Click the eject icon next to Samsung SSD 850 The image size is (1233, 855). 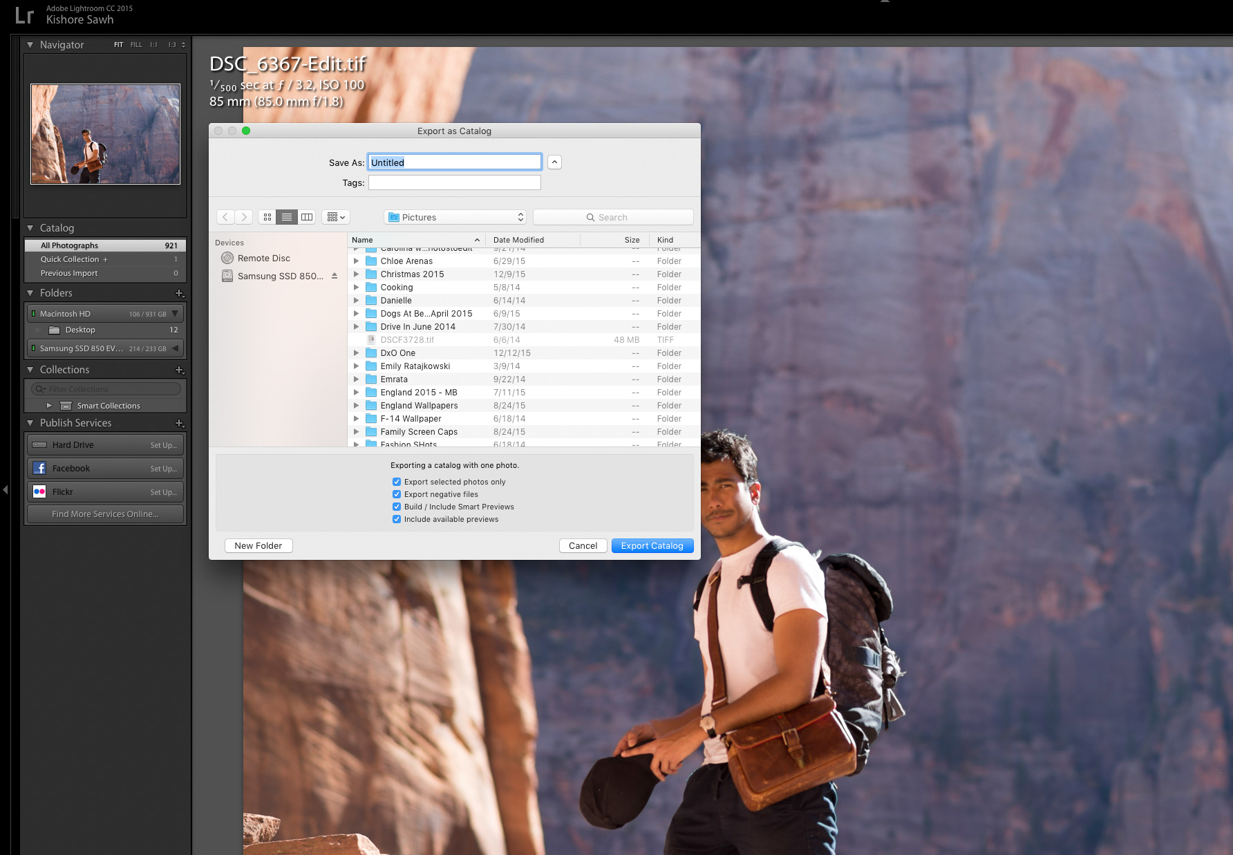click(335, 275)
